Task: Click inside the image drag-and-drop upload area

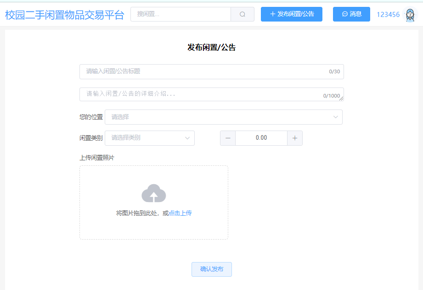Action: 153,202
